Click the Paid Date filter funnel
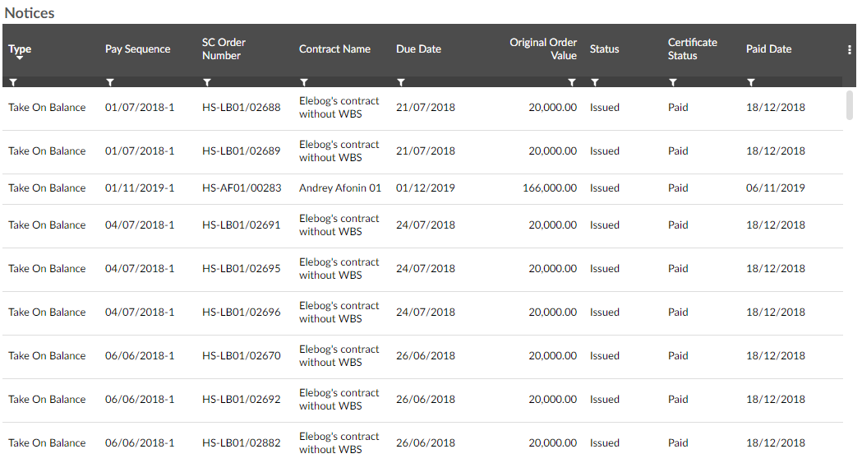 [x=751, y=82]
